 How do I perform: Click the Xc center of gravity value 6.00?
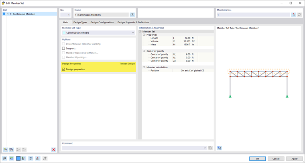click(x=188, y=55)
